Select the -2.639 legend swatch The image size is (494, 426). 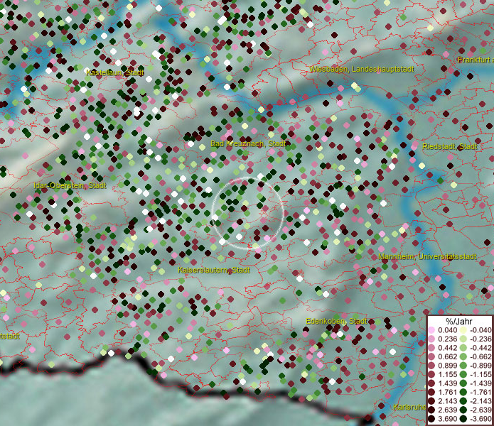pos(463,410)
